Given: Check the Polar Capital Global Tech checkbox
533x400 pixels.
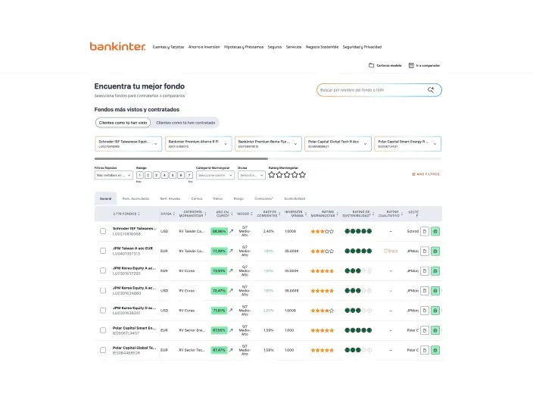Looking at the screenshot, I should 103,350.
